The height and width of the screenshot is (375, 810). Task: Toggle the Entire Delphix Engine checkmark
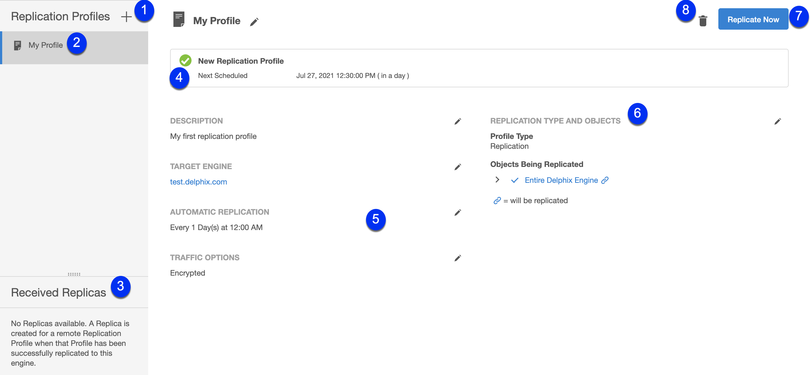[514, 180]
